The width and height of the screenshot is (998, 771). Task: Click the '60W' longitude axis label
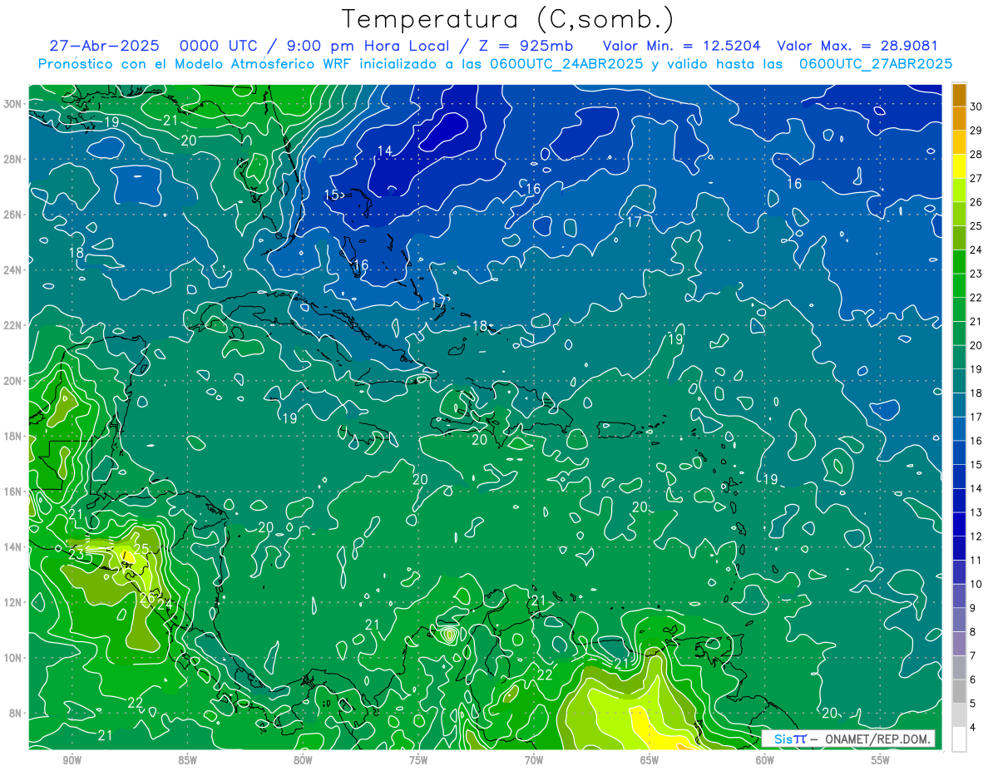pyautogui.click(x=765, y=760)
